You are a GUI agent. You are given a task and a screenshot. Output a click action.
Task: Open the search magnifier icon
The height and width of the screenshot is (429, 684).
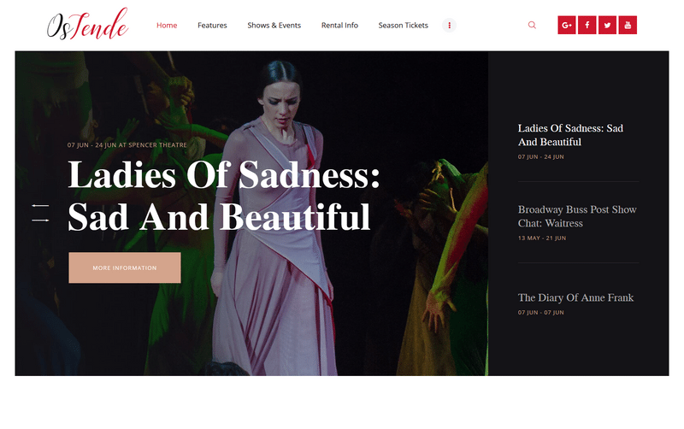coord(532,25)
